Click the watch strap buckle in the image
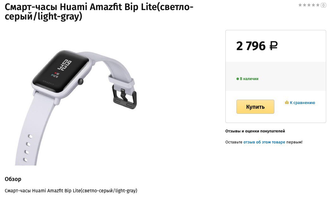Image resolution: width=330 pixels, height=198 pixels. click(125, 97)
